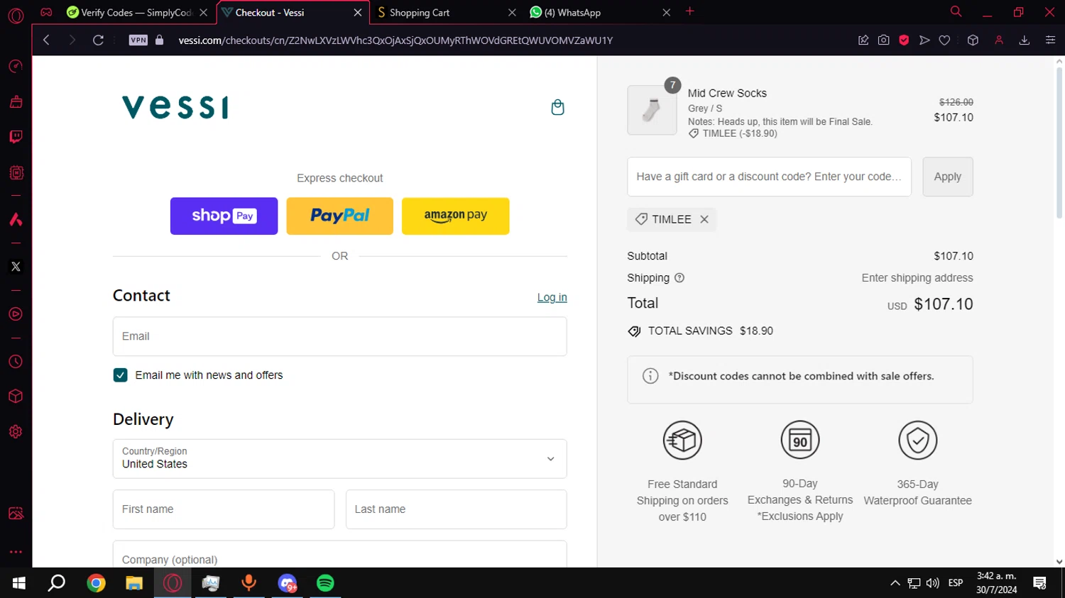Open the ad blocker shield icon
The image size is (1065, 598).
pos(904,40)
